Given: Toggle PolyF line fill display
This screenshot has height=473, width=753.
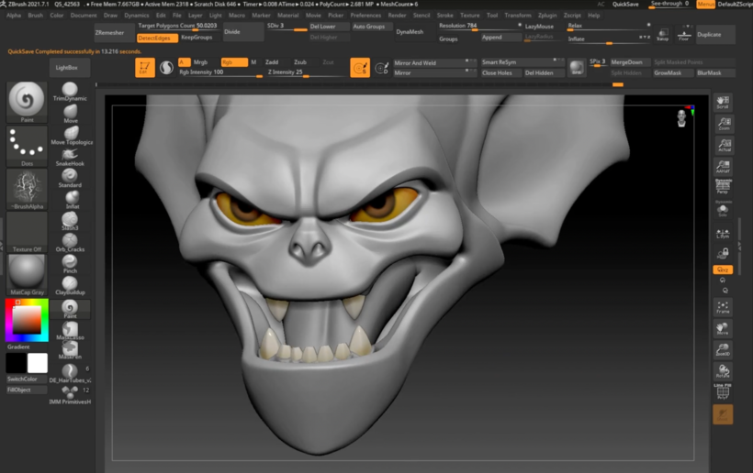Looking at the screenshot, I should [x=723, y=392].
